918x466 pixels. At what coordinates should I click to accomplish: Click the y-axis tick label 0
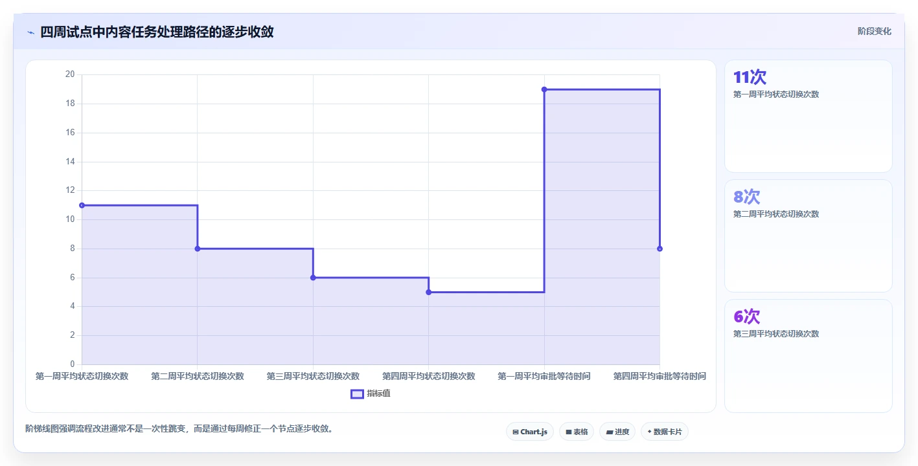pyautogui.click(x=73, y=364)
